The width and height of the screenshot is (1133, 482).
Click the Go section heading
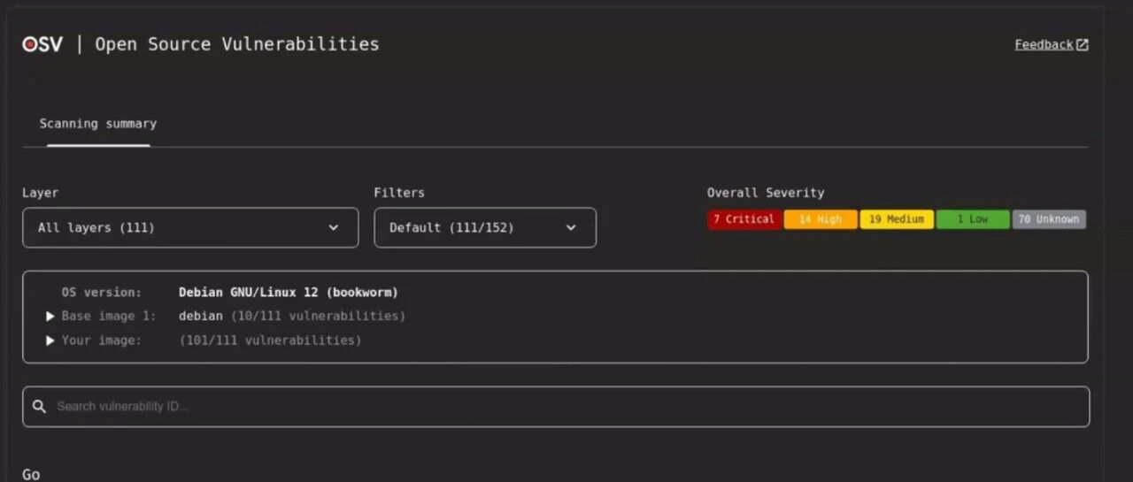(x=31, y=475)
